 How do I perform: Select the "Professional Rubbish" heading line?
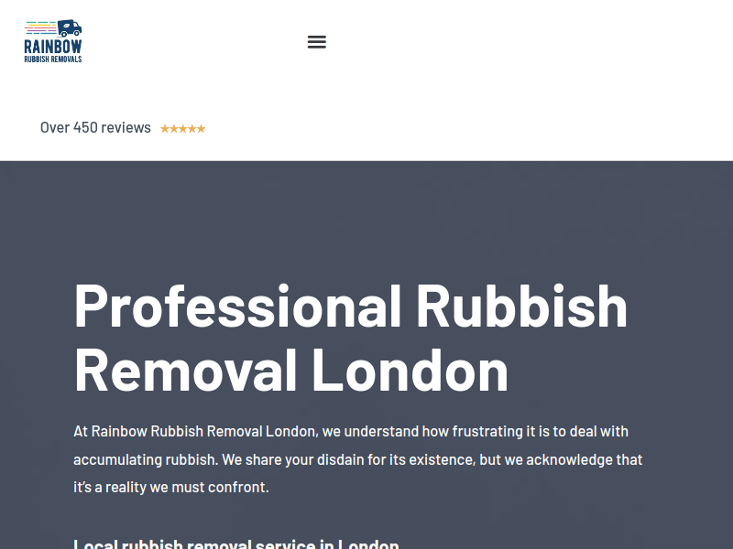point(351,307)
